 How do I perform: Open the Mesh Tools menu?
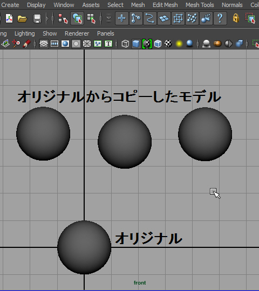[x=200, y=5]
